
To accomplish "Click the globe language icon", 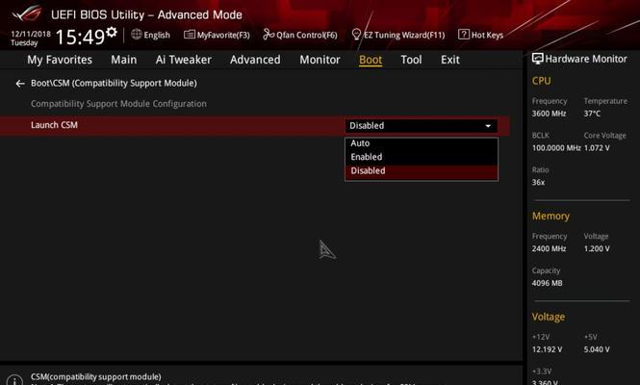I will (137, 35).
